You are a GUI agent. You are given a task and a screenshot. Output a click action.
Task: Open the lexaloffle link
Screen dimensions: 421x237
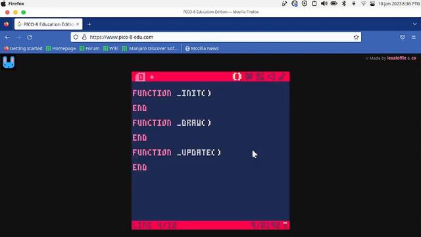(397, 58)
